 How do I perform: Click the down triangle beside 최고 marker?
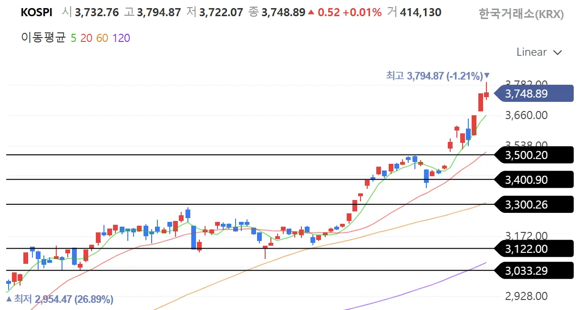[487, 75]
